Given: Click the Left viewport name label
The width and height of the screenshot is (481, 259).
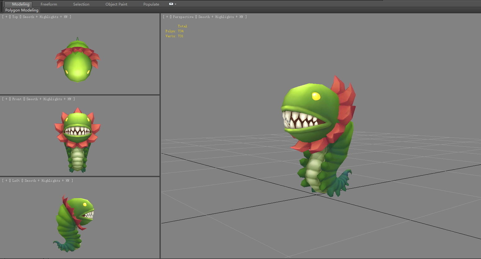Looking at the screenshot, I should point(16,181).
